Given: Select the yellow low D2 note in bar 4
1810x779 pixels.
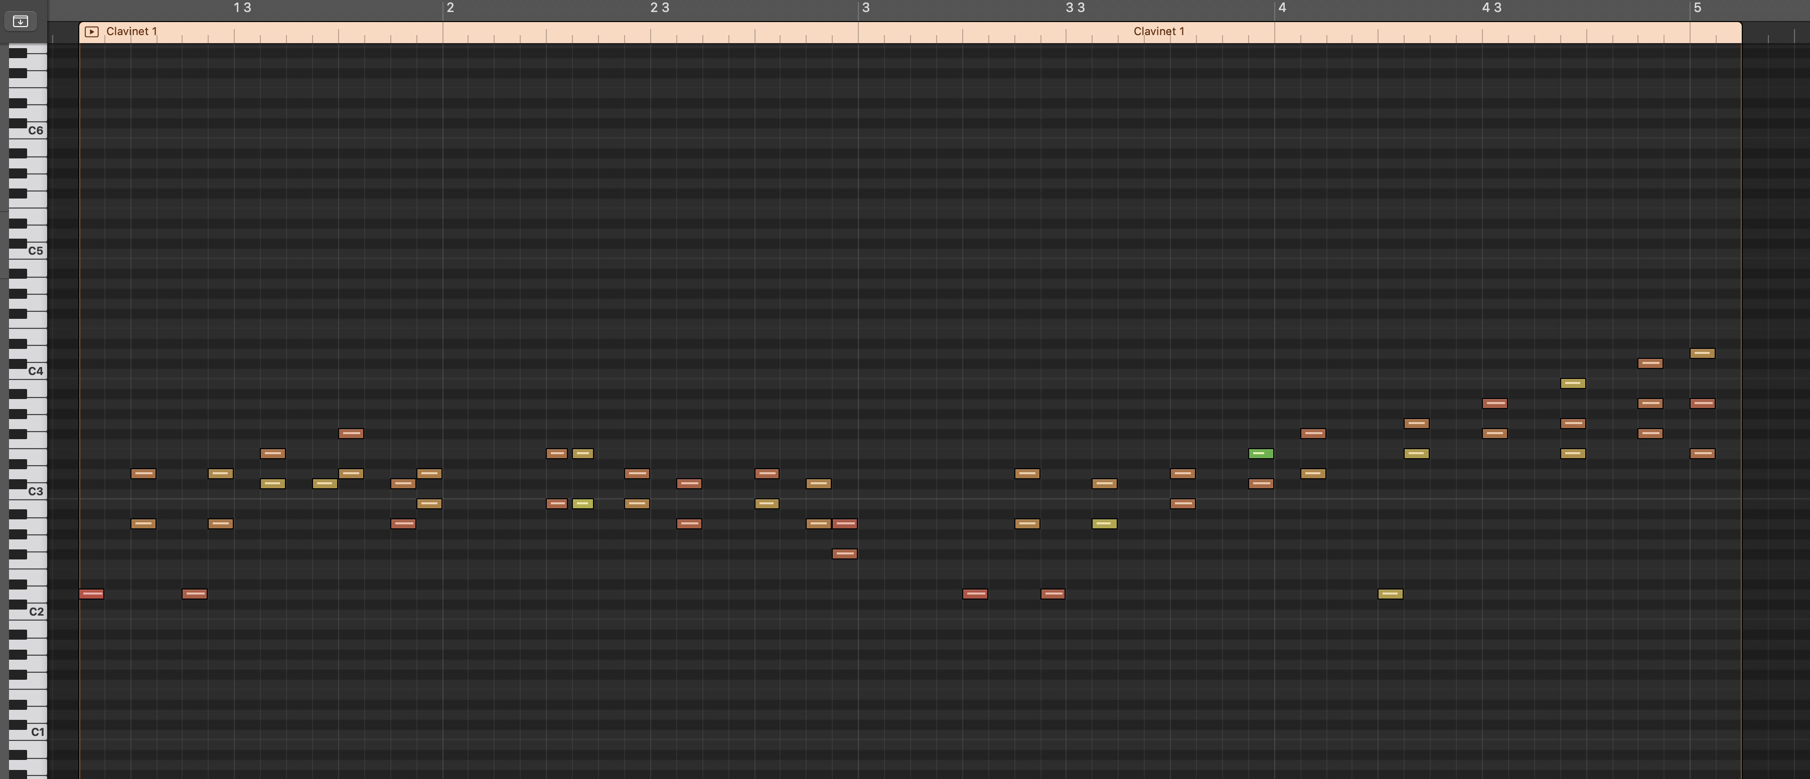Looking at the screenshot, I should (1390, 594).
